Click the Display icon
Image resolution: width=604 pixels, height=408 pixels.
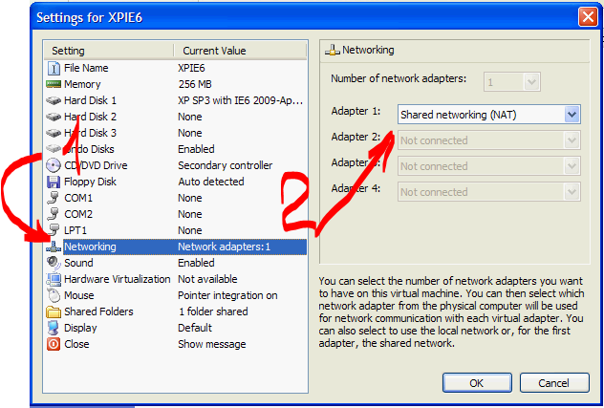54,328
